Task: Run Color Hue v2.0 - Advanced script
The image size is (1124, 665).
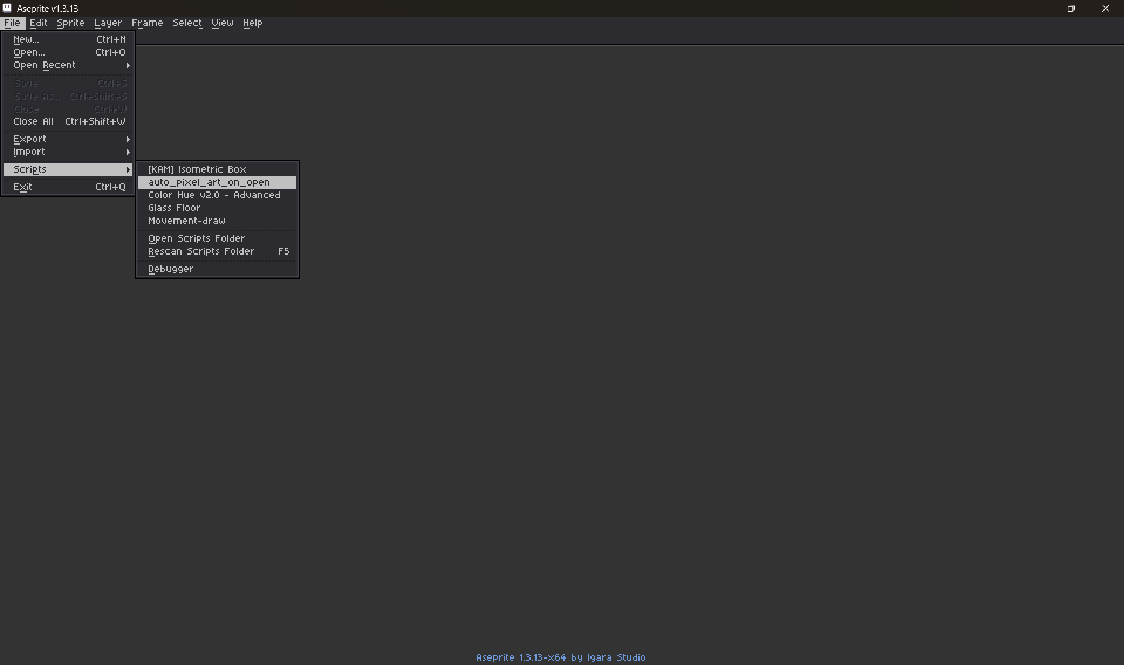Action: pos(217,195)
